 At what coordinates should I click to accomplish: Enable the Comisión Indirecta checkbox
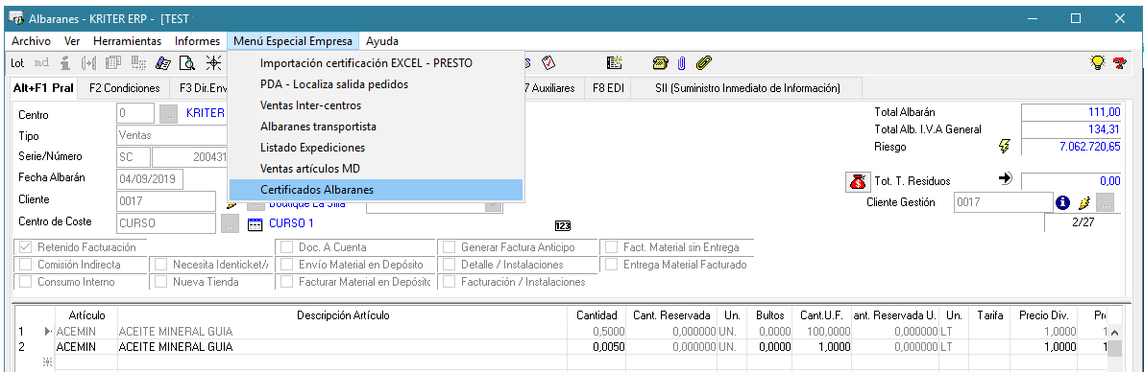pos(26,265)
